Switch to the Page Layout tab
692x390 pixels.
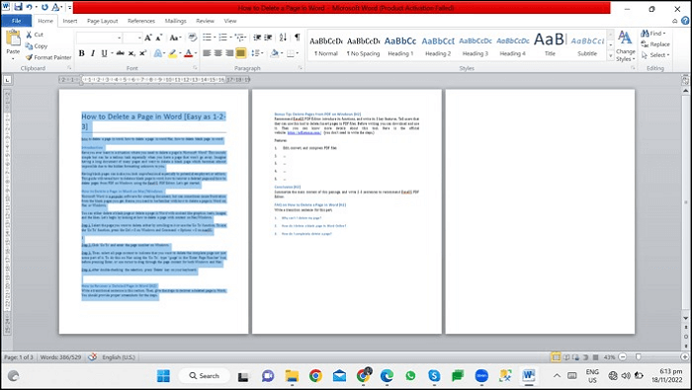tap(103, 21)
